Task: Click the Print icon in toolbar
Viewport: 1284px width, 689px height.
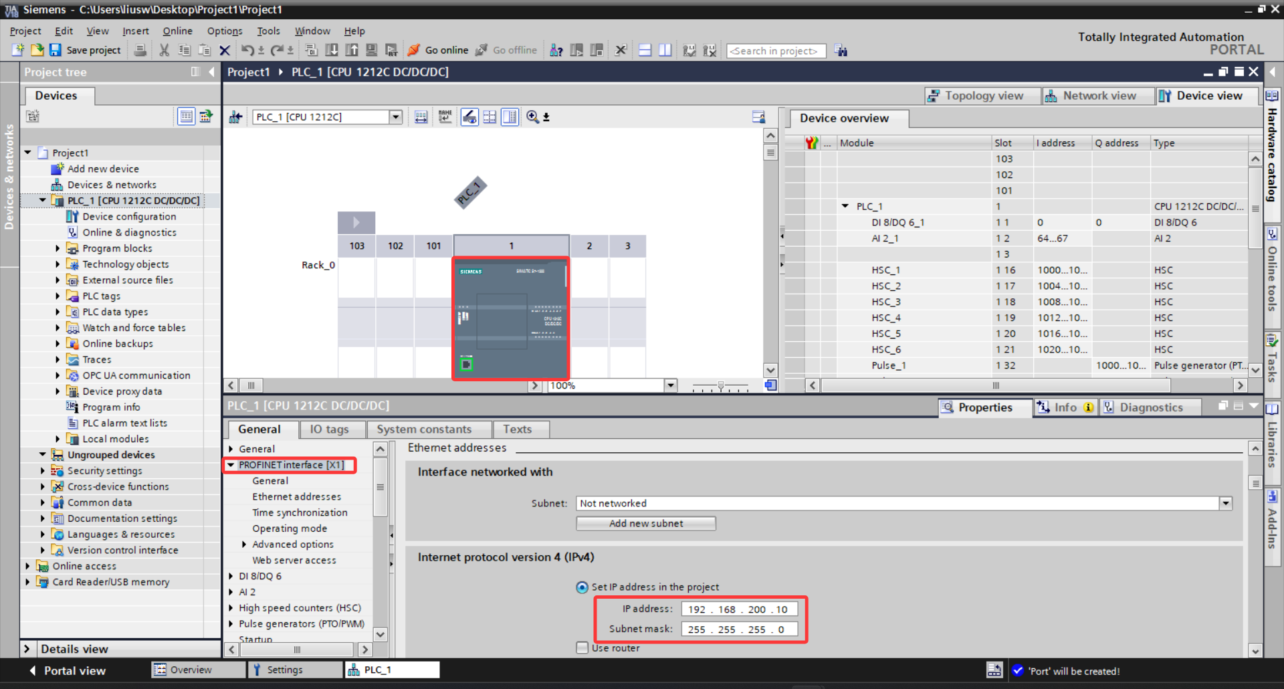Action: (x=140, y=50)
